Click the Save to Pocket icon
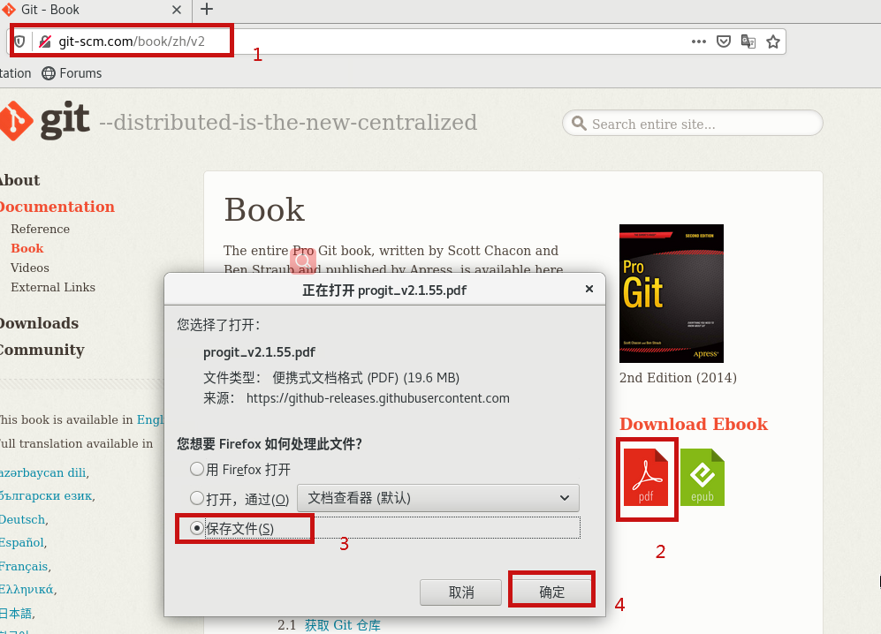 click(723, 42)
